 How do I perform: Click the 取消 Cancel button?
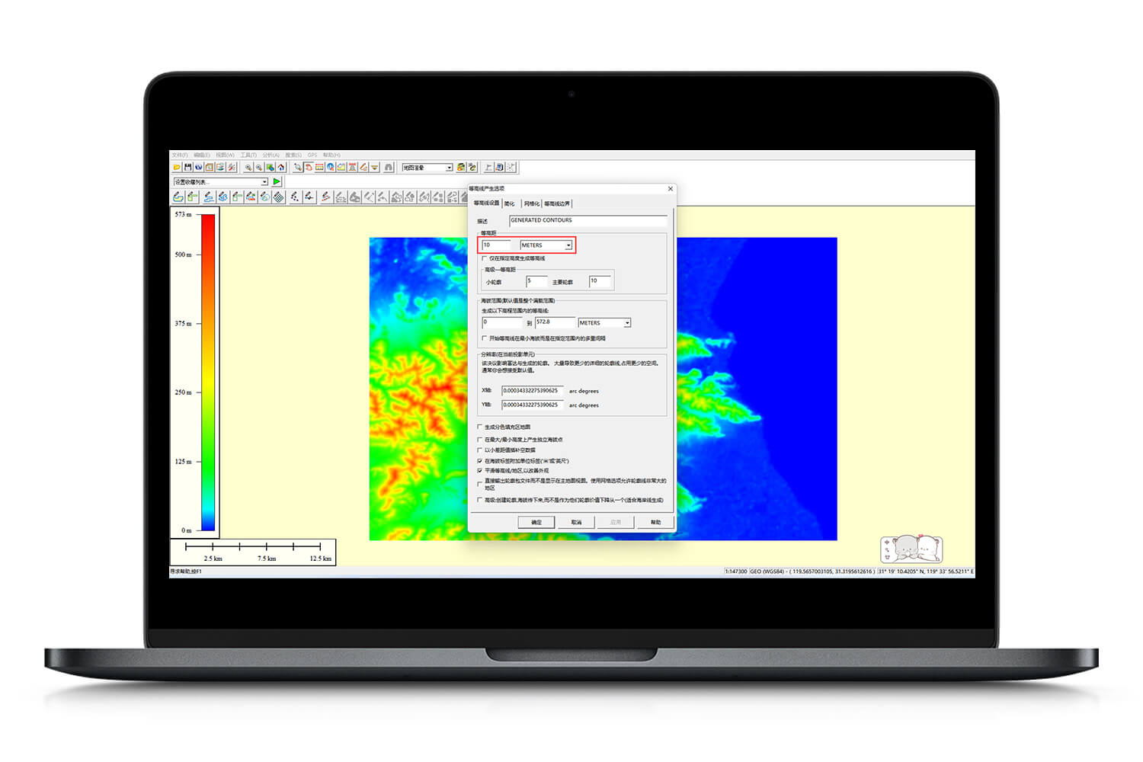click(x=576, y=522)
